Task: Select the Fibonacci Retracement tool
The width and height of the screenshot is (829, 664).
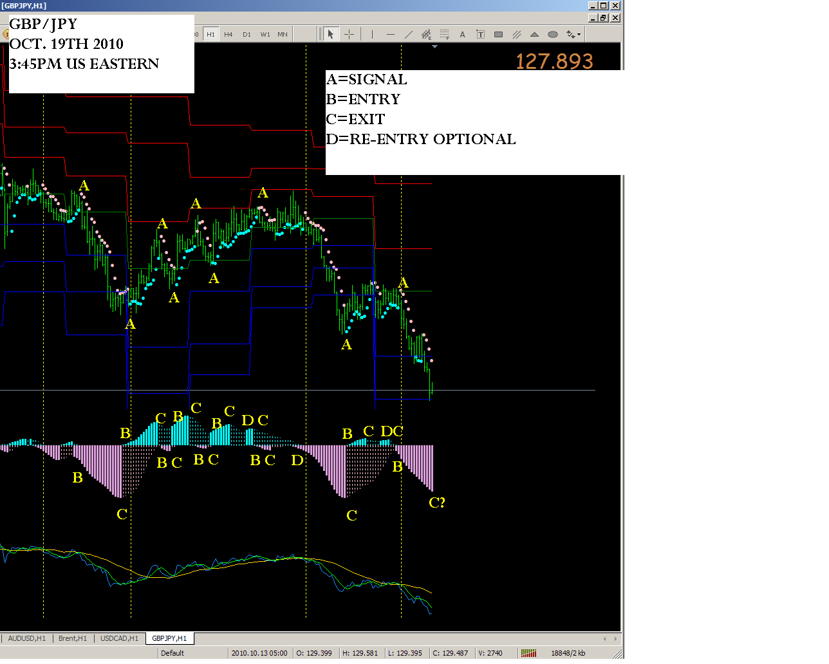Action: click(x=445, y=34)
